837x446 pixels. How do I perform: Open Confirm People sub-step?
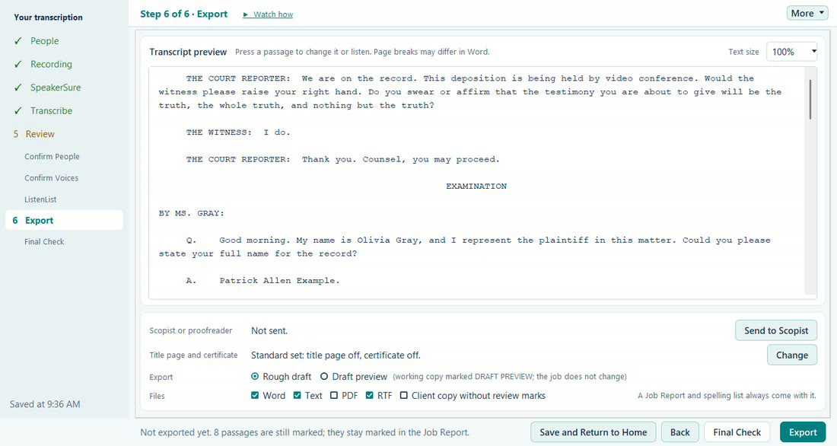(x=52, y=157)
